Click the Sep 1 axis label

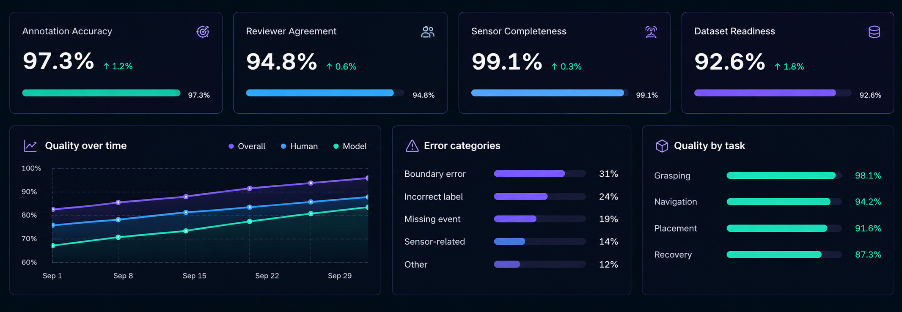point(52,276)
